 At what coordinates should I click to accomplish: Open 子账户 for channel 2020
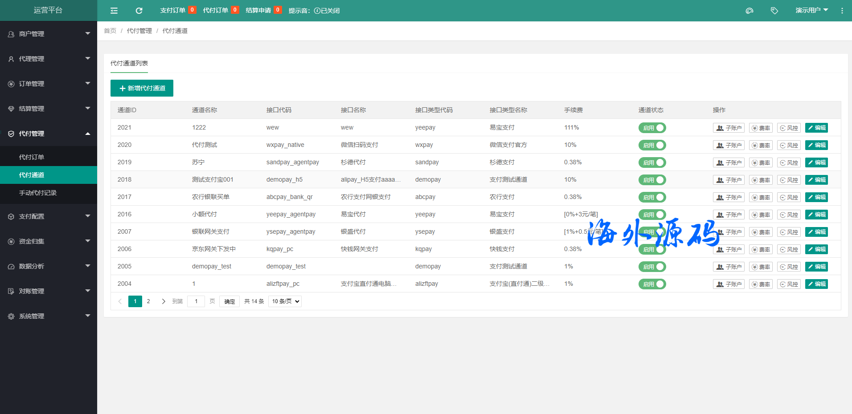(729, 145)
